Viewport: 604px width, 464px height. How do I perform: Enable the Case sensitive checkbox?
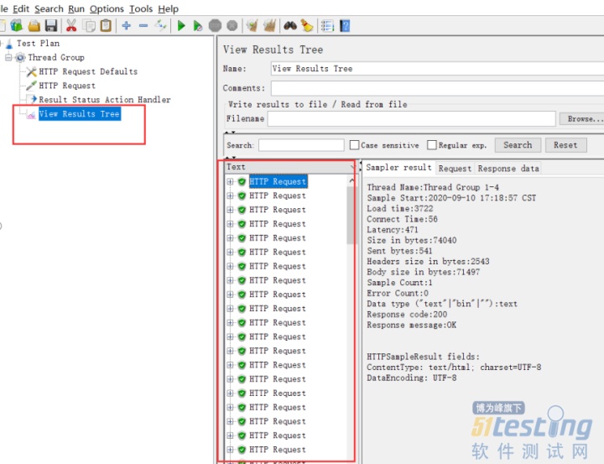coord(354,145)
